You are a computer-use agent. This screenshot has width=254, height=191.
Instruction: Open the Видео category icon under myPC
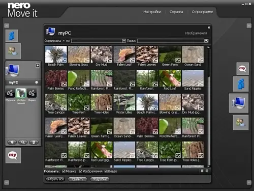point(32,93)
